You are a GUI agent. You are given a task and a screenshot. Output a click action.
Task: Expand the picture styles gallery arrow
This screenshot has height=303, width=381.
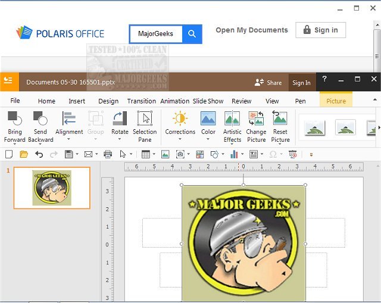(379, 127)
